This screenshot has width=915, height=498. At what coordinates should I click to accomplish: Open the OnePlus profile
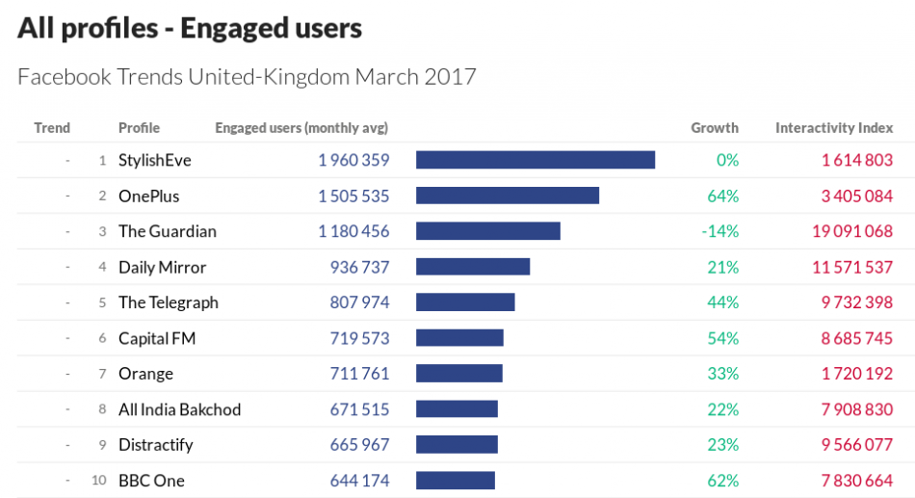[x=148, y=196]
